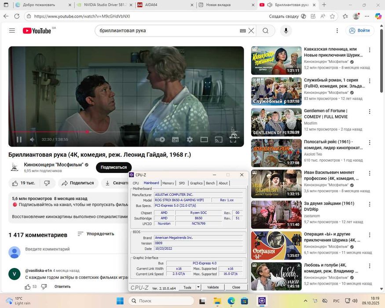Open options for За двумя зайцами video
This screenshot has height=308, width=385.
pos(370,204)
